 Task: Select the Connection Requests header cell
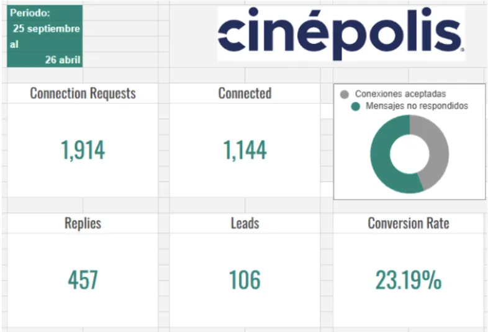(83, 93)
